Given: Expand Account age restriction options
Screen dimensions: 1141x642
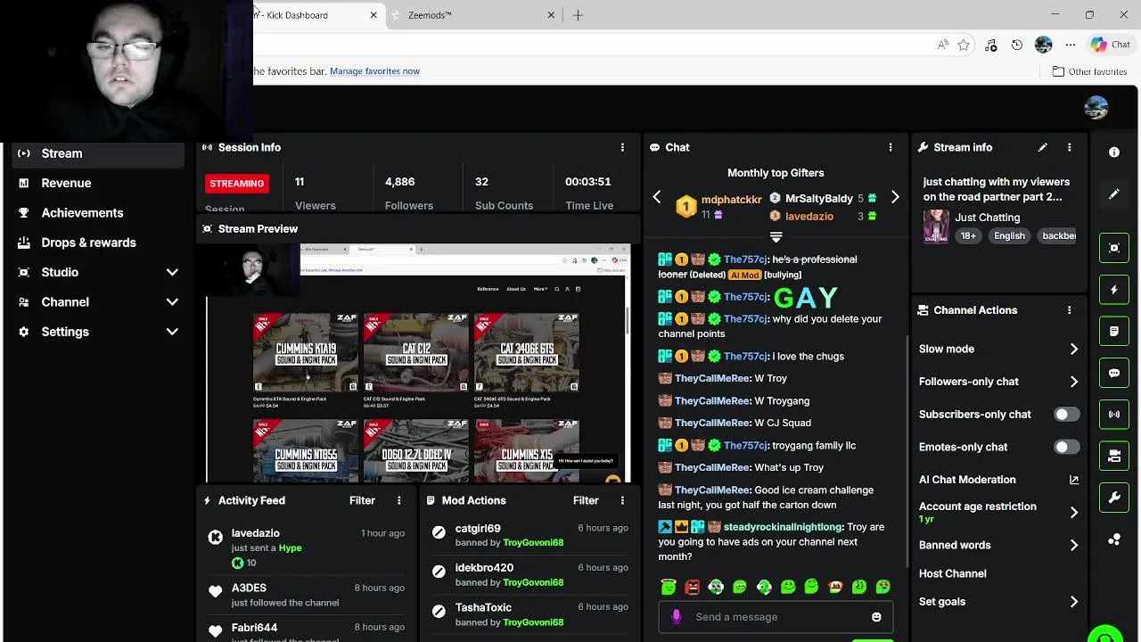Looking at the screenshot, I should [x=1073, y=513].
